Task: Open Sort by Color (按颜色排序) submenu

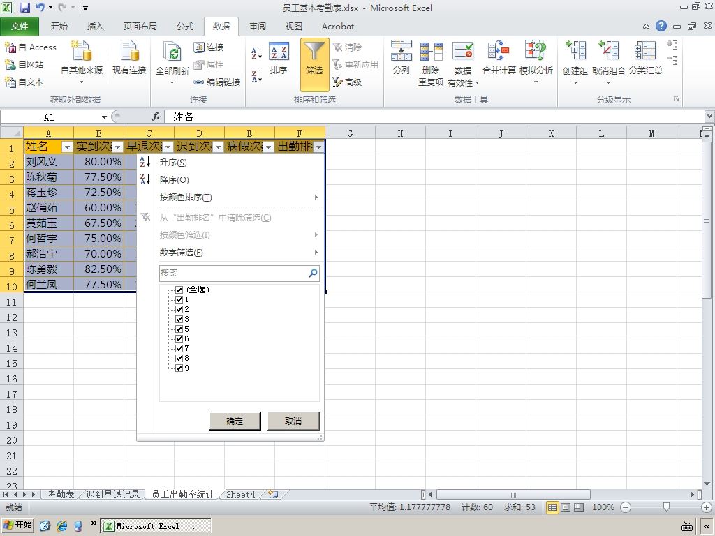Action: point(186,198)
